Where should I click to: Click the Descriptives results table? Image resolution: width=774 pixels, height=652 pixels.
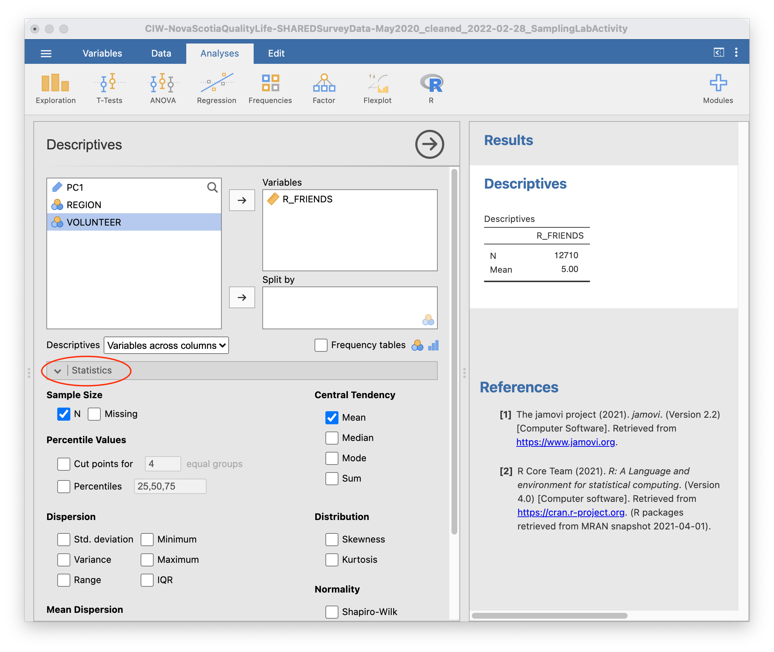pos(537,248)
